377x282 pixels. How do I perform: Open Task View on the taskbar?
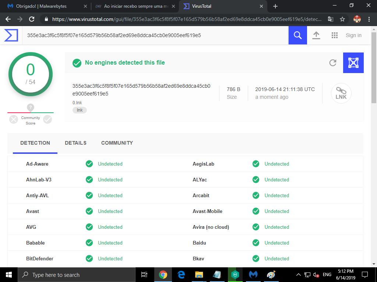144,275
